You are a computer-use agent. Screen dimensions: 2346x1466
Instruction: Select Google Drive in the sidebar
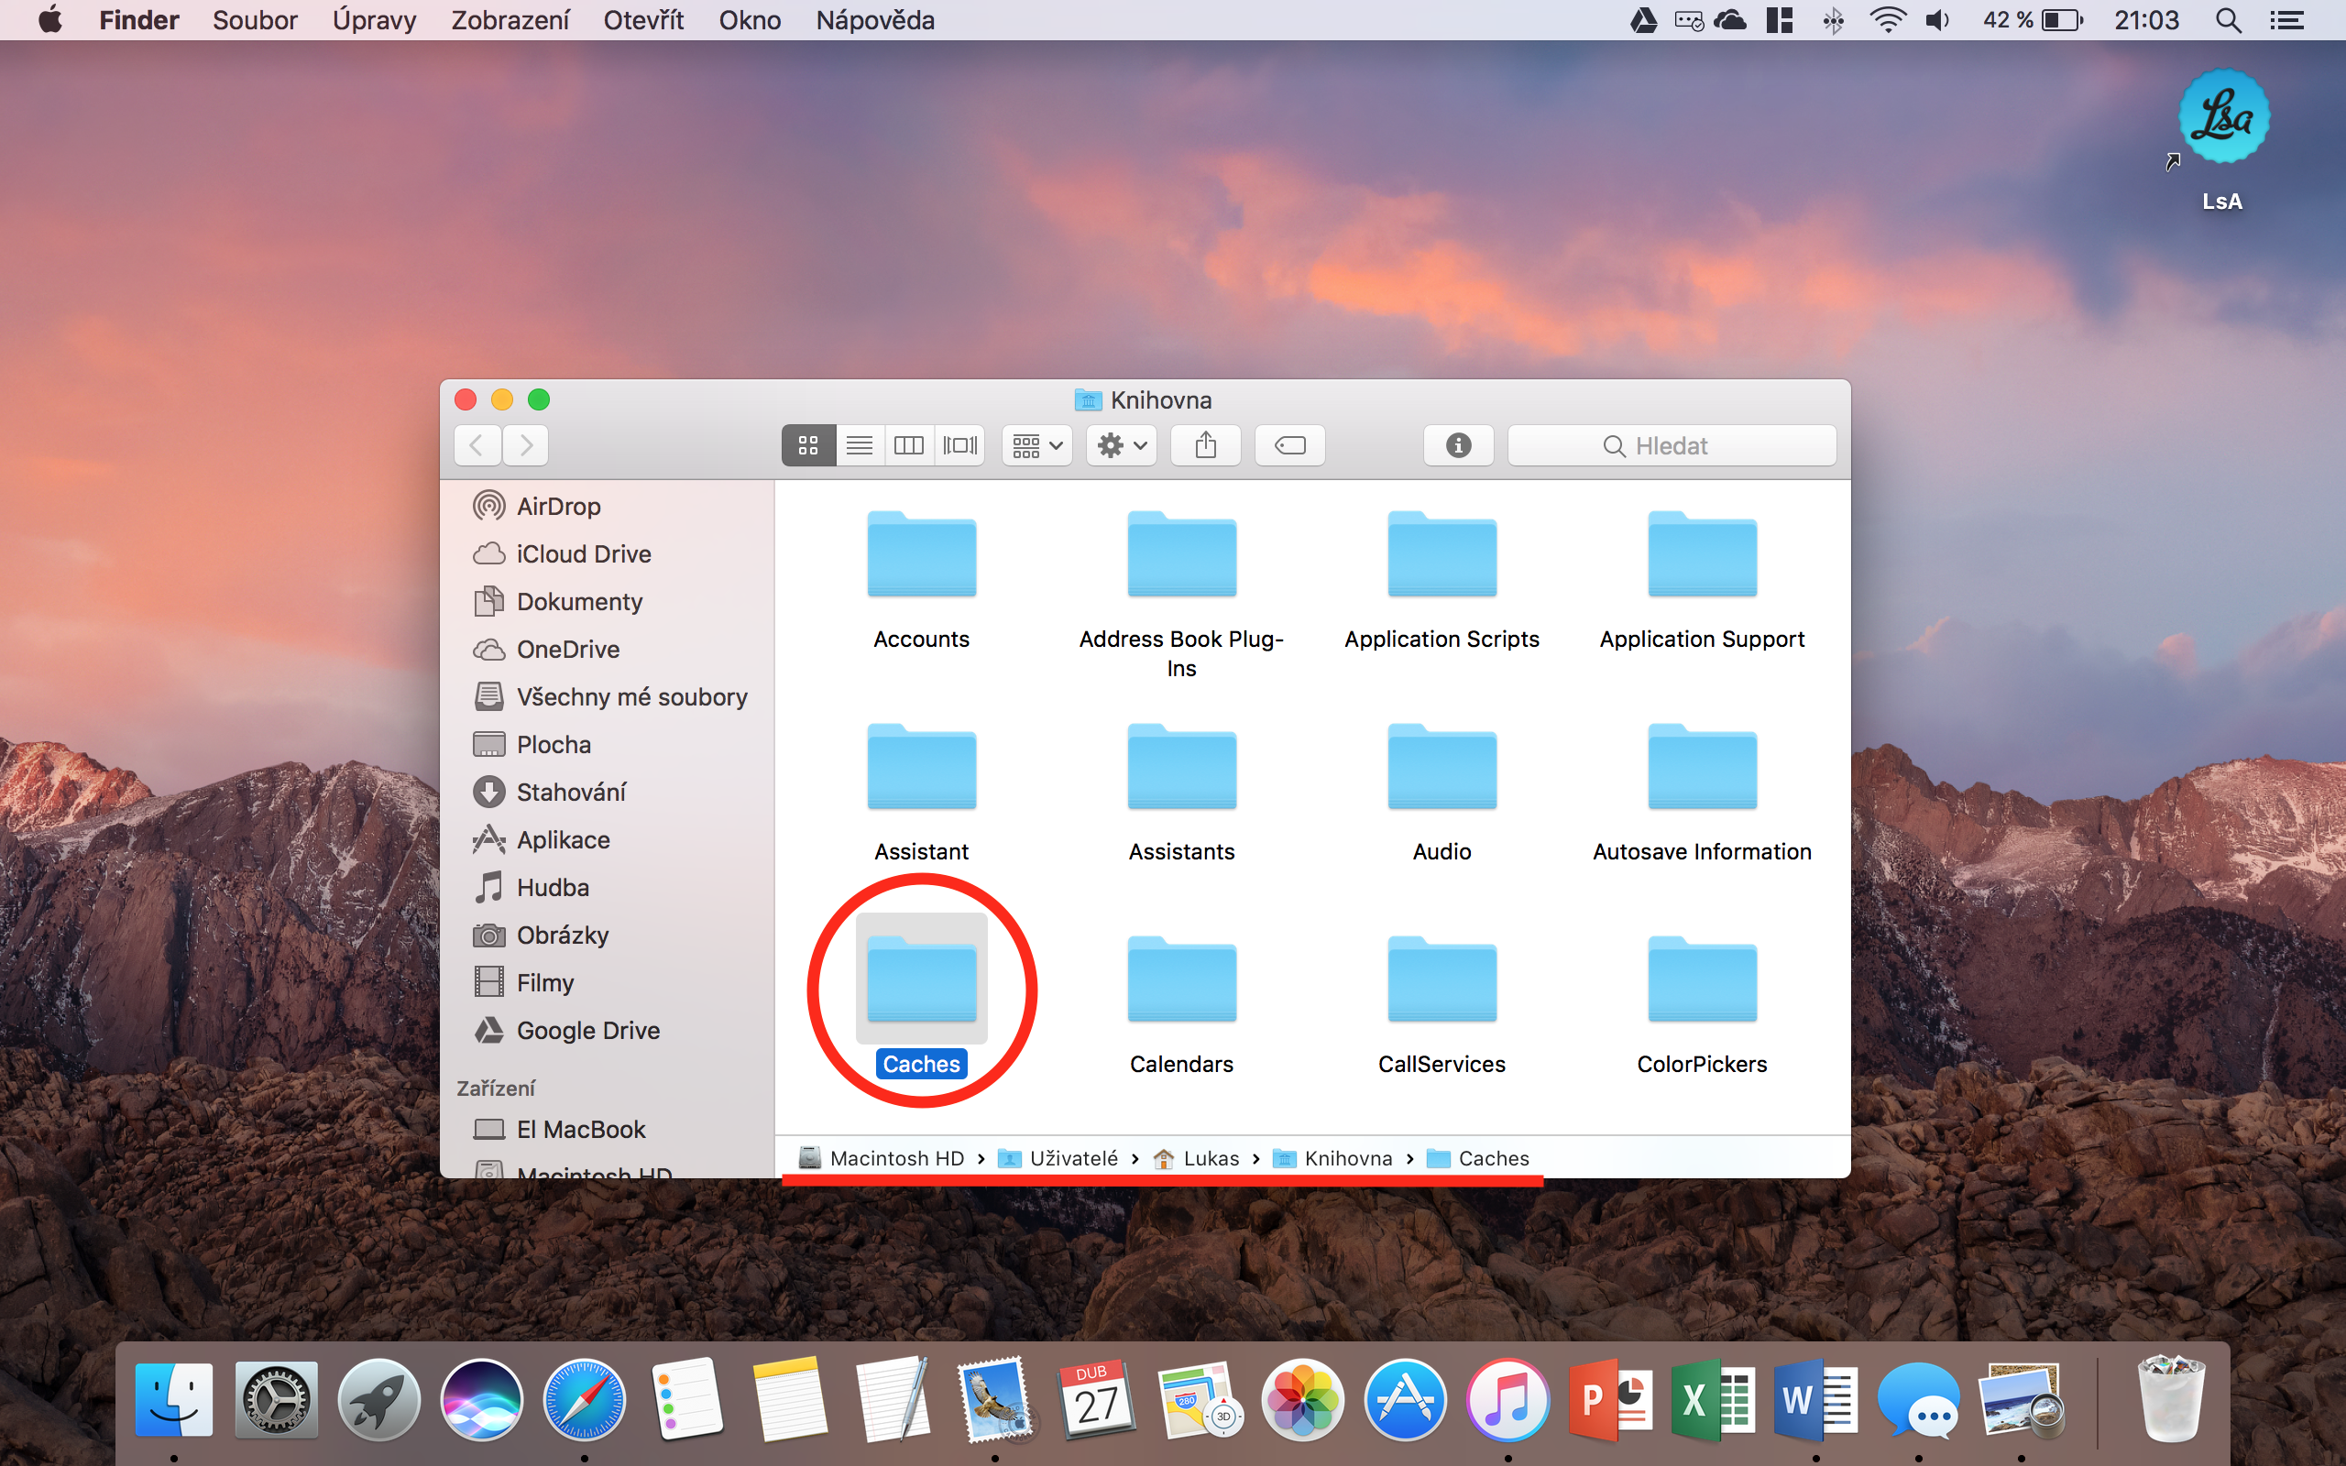[587, 1031]
